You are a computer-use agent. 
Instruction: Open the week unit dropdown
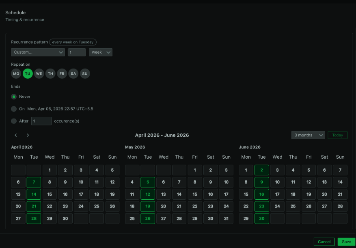[x=100, y=52]
